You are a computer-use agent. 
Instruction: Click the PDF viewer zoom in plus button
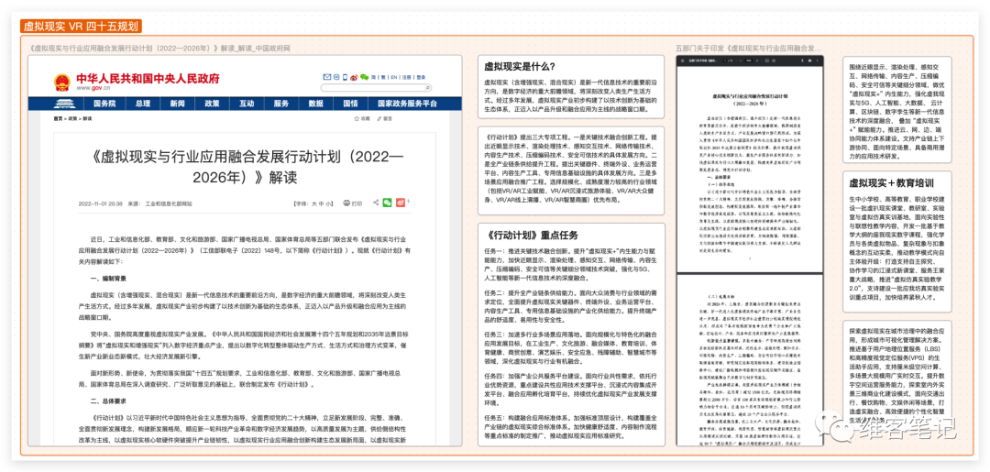click(757, 60)
